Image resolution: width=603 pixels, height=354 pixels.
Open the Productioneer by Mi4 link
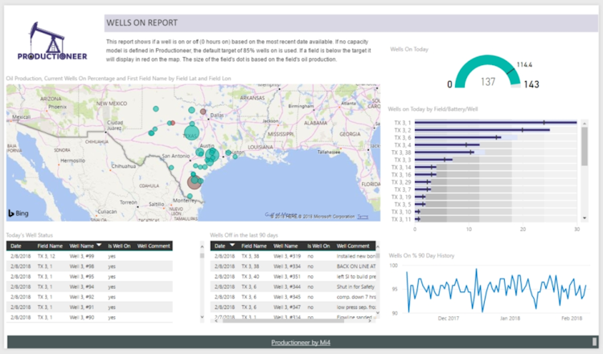coord(301,342)
